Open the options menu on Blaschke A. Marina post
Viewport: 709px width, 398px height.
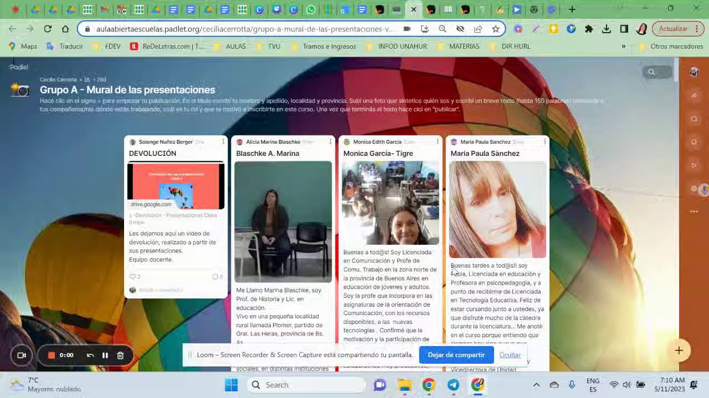pyautogui.click(x=331, y=142)
